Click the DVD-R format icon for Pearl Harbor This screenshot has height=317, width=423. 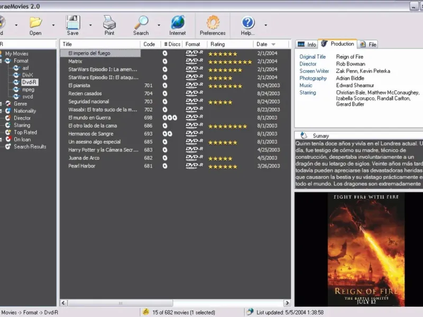point(194,166)
